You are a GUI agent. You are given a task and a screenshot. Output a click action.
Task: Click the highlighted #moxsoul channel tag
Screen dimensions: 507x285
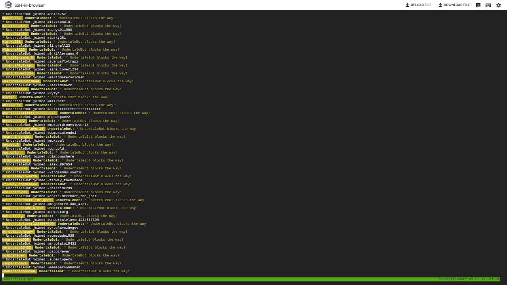point(11,144)
